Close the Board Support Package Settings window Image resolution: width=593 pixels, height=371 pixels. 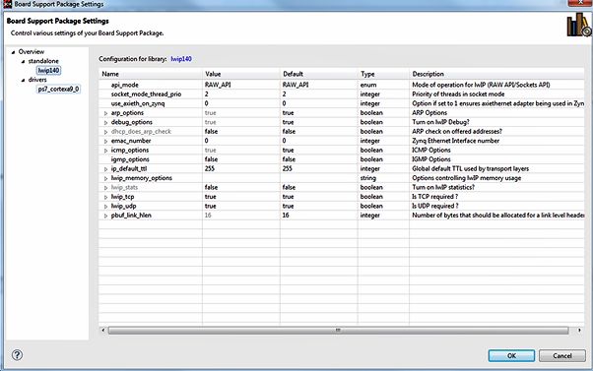[581, 2]
